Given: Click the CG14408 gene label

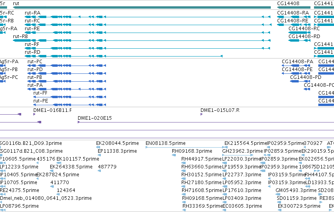Looking at the screenshot, I should click(x=288, y=4).
